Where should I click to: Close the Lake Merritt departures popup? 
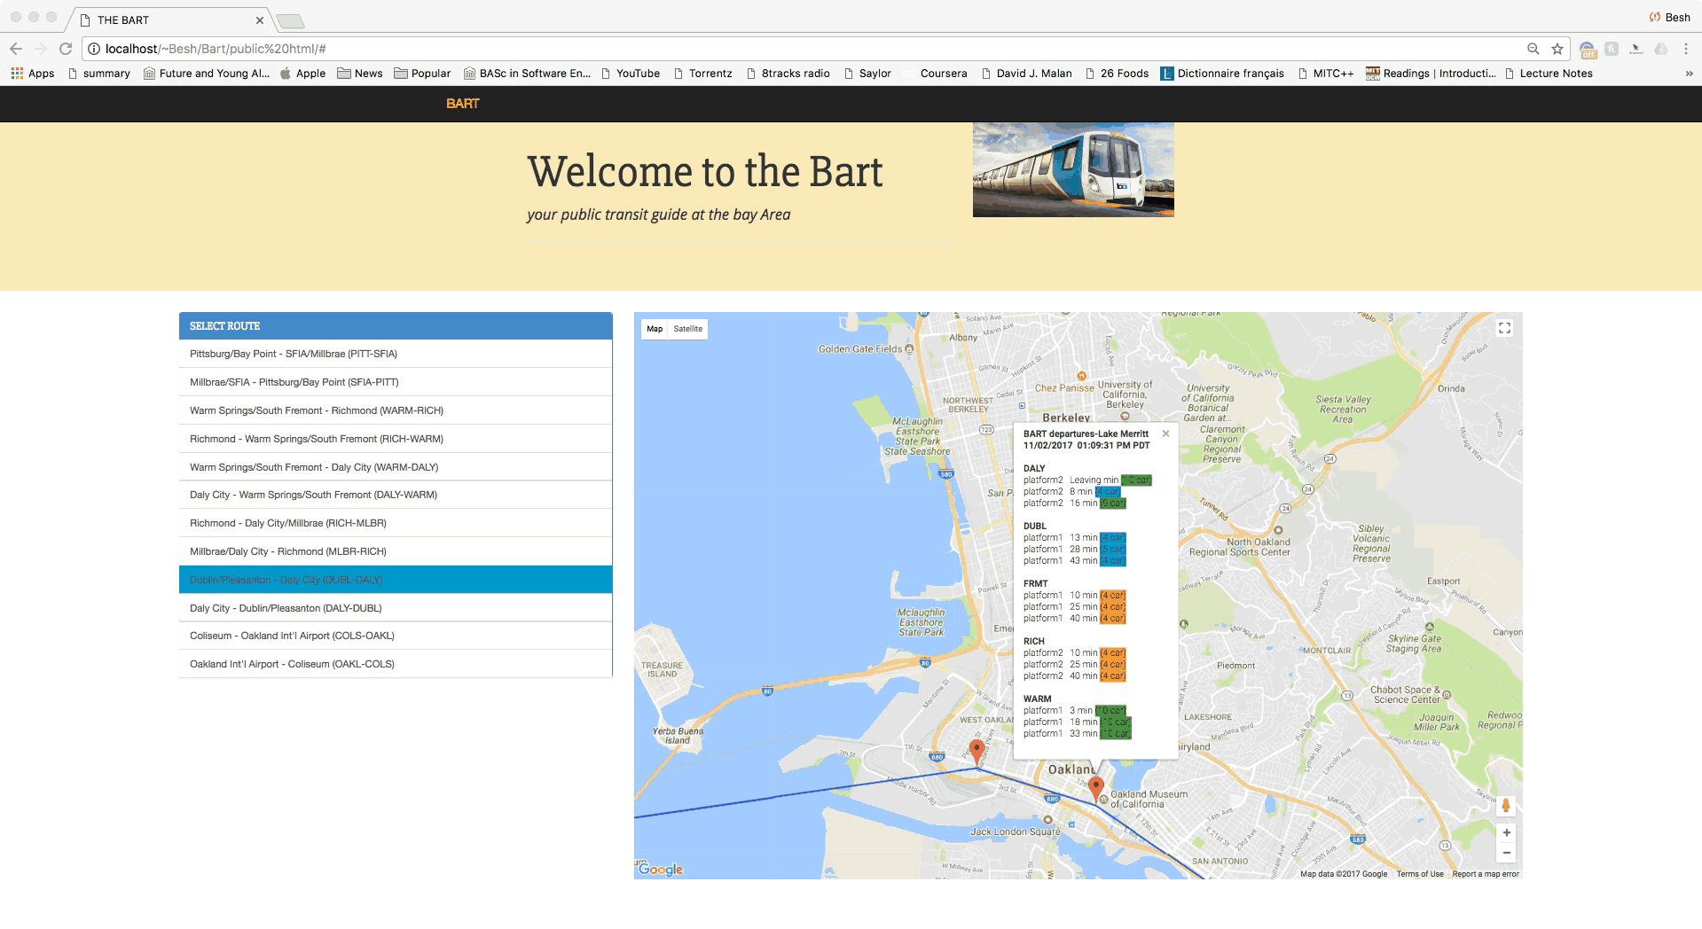[x=1165, y=433]
